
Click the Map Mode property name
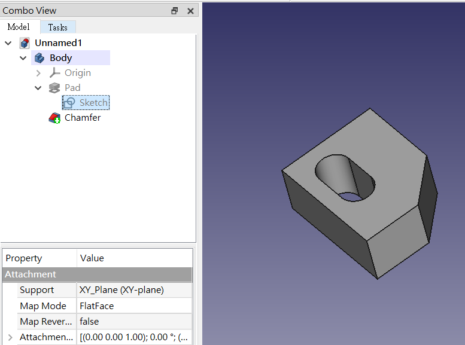point(47,306)
